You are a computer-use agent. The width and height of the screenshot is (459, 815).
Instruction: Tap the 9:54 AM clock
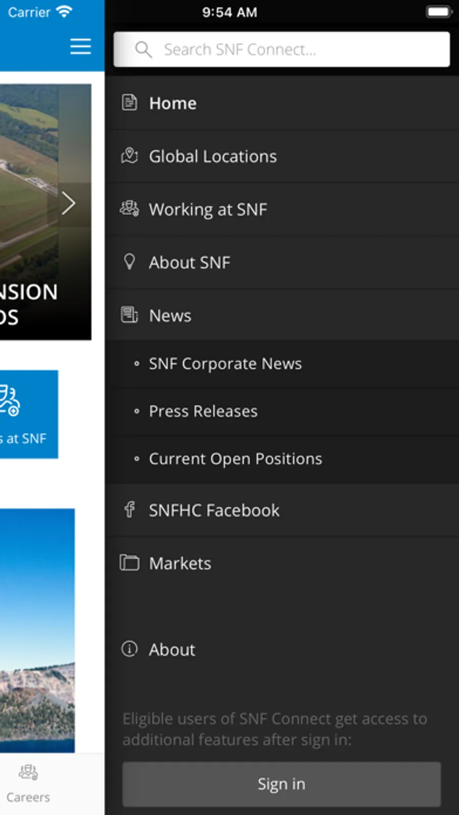tap(229, 12)
